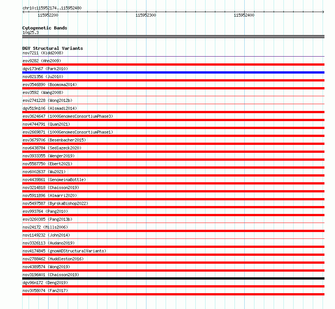Select nsv4174845 (gnomADStructuralVariants) label

[64, 251]
